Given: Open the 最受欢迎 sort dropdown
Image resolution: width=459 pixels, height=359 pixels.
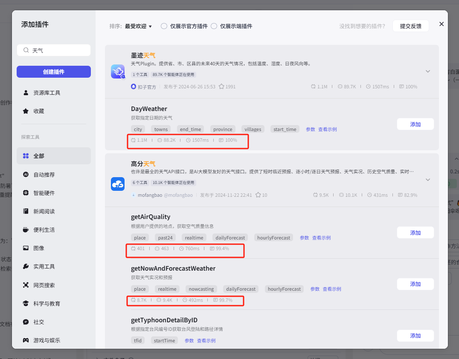Looking at the screenshot, I should pos(138,26).
